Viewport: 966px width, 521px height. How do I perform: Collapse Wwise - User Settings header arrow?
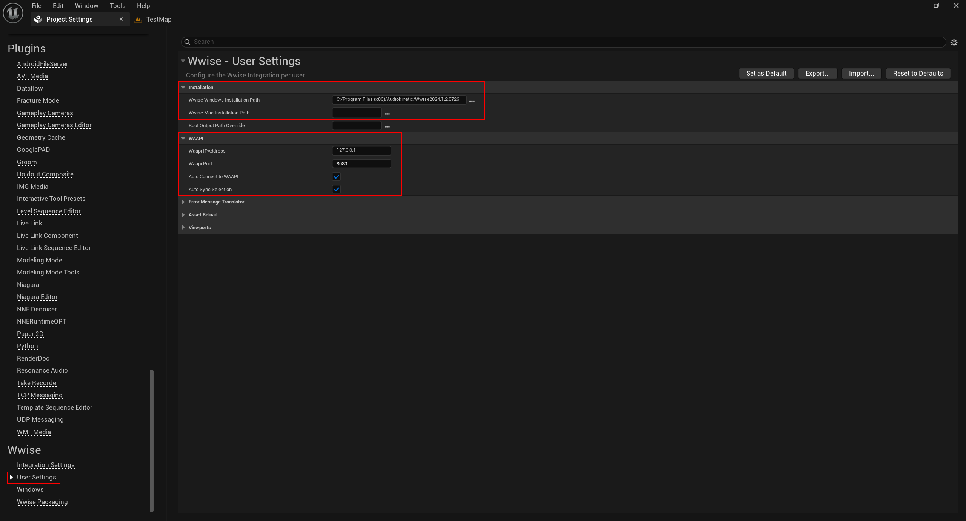pos(183,61)
